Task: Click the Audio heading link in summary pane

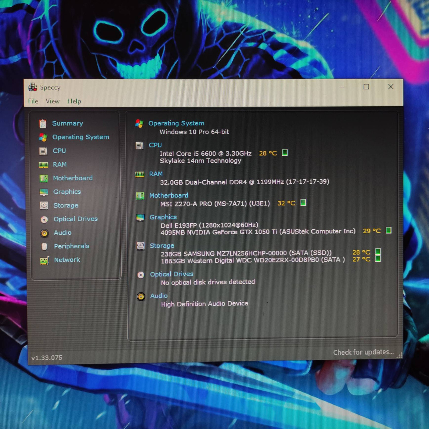Action: 159,296
